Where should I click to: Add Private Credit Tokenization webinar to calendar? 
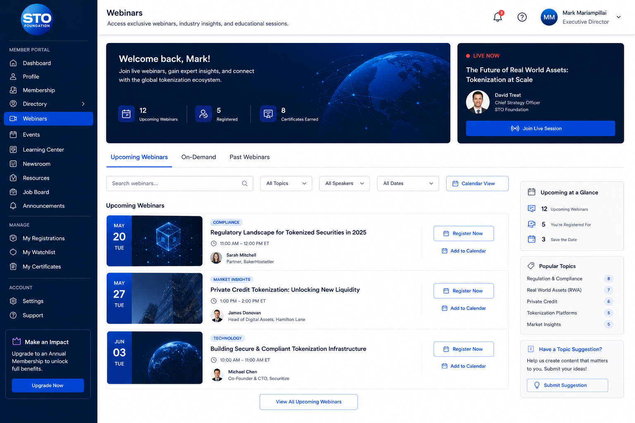(463, 308)
